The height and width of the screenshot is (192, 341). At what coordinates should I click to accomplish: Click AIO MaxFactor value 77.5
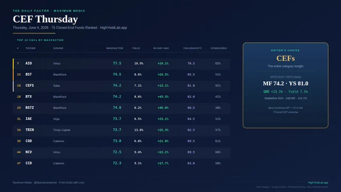point(117,63)
